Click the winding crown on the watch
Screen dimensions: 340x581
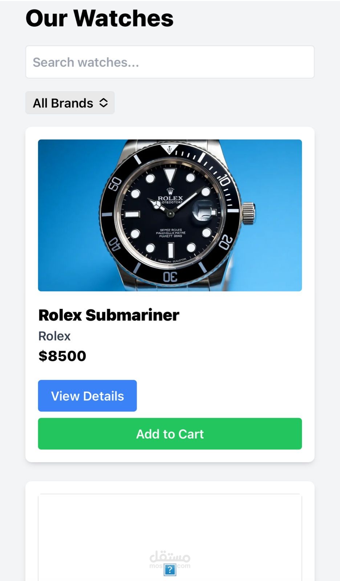(x=249, y=213)
